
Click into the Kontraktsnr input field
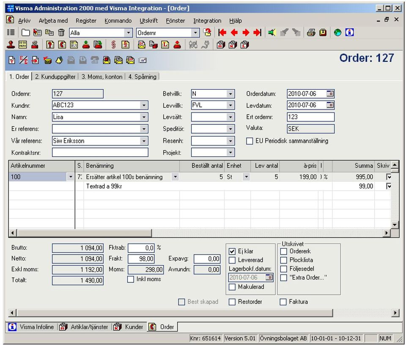click(100, 153)
